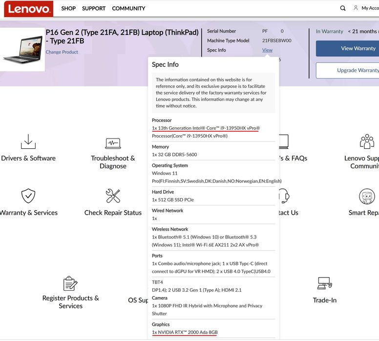
Task: Click the Spec Info View link
Action: coord(267,50)
